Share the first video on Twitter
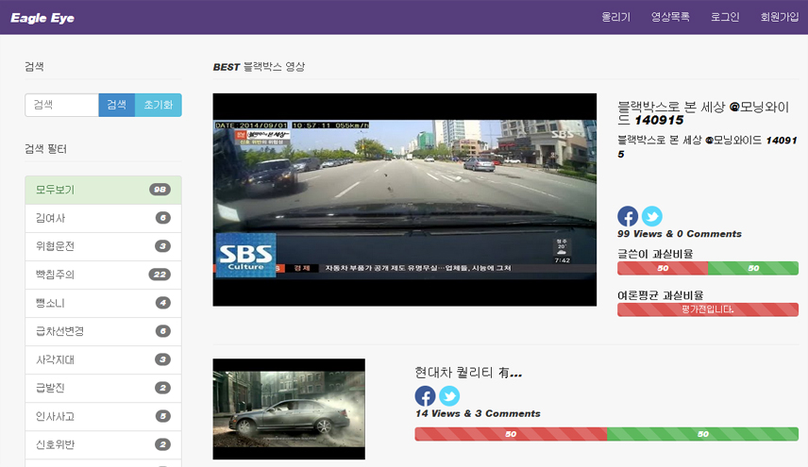Image resolution: width=808 pixels, height=467 pixels. [x=652, y=216]
